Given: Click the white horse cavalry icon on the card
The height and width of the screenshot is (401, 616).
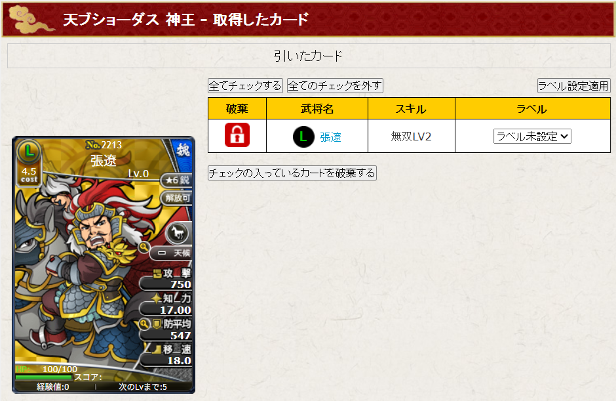Looking at the screenshot, I should 178,233.
